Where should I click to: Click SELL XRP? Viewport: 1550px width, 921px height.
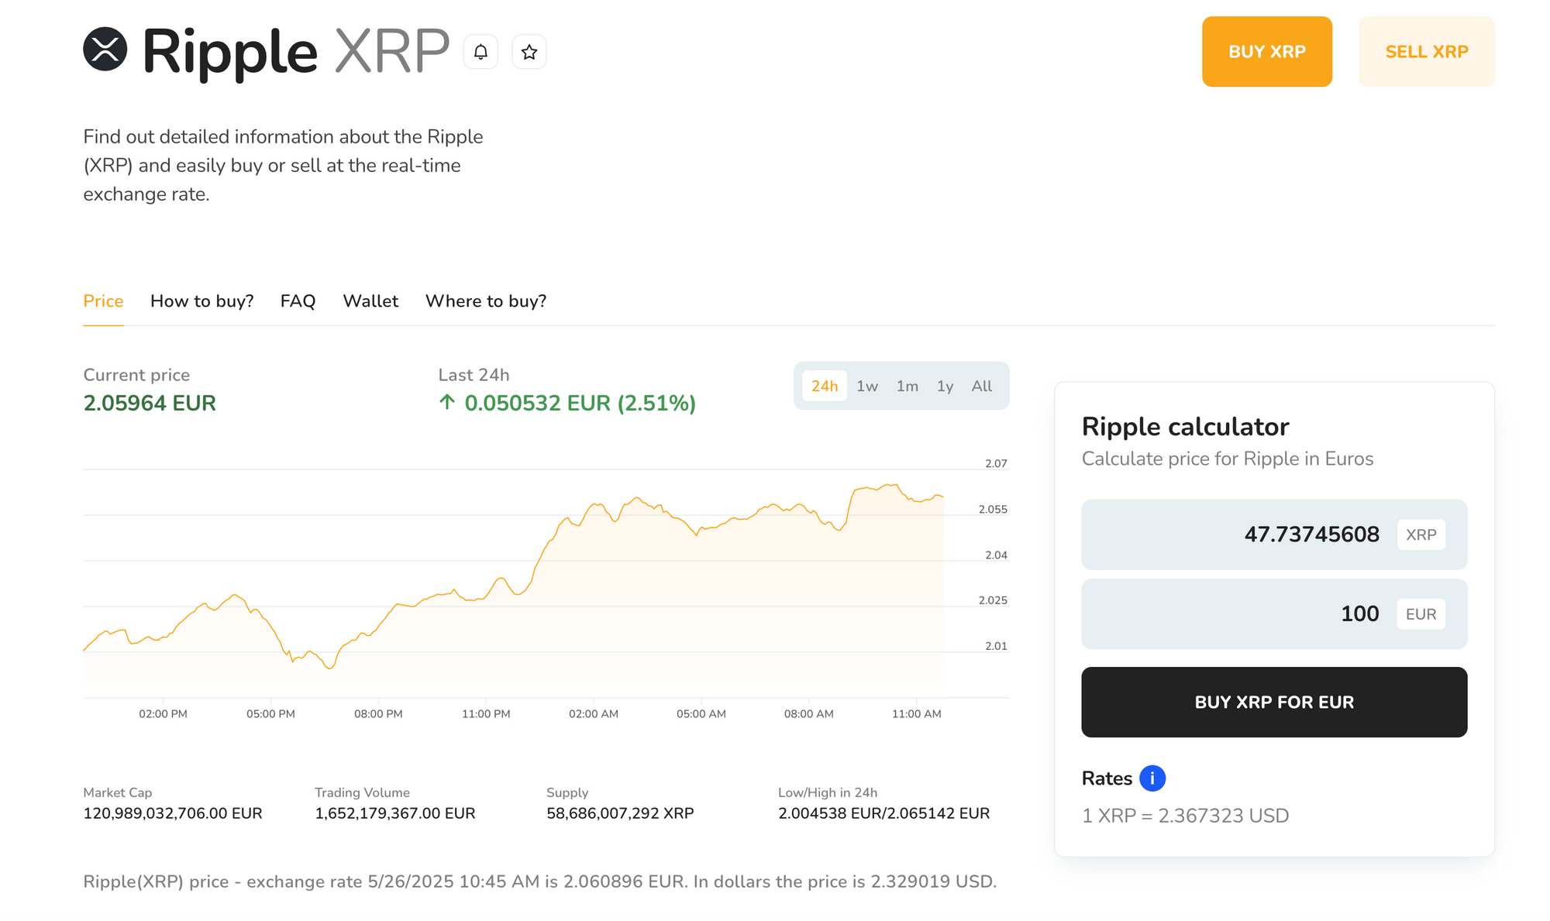(1427, 51)
